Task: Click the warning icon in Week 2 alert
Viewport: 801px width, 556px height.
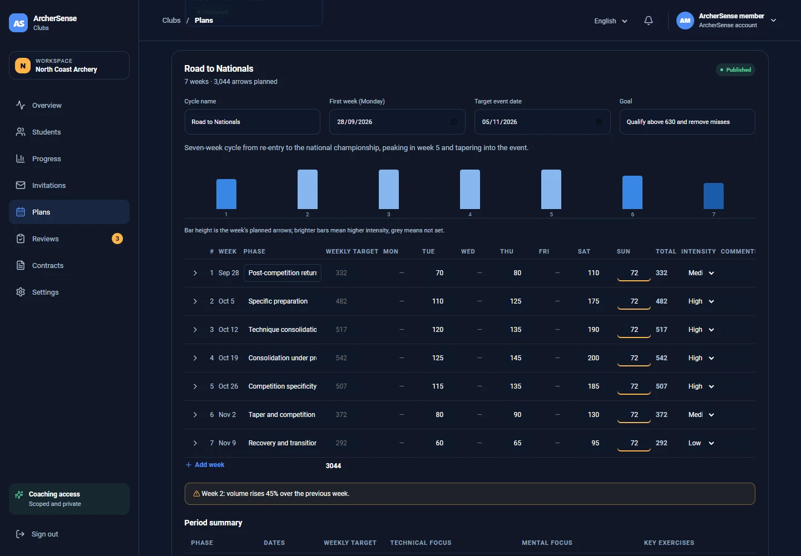Action: (x=196, y=494)
